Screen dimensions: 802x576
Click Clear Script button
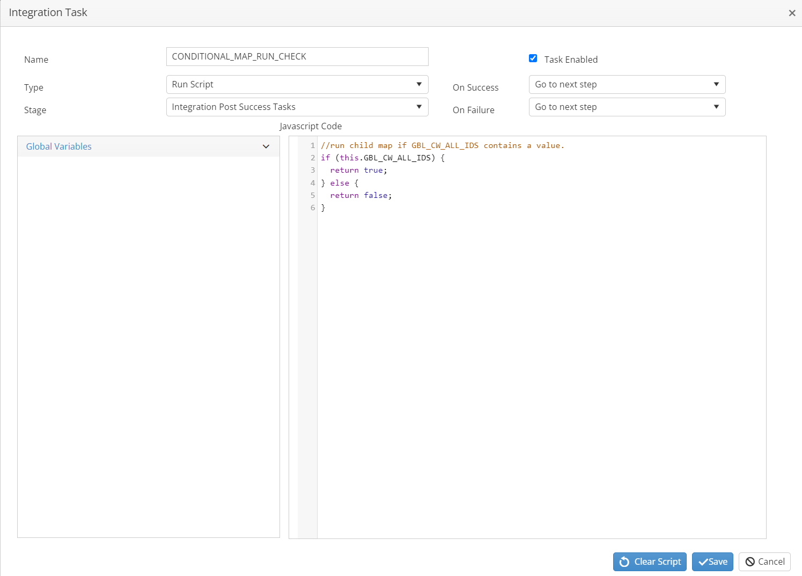(x=650, y=562)
